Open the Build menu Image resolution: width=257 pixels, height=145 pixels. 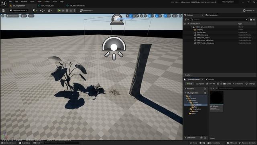(39, 2)
